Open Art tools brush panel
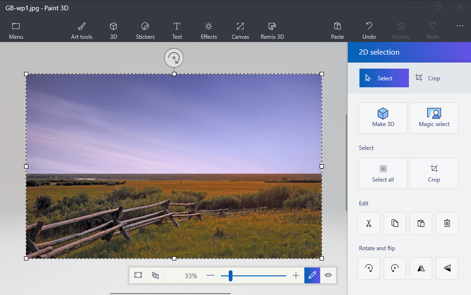 [81, 31]
